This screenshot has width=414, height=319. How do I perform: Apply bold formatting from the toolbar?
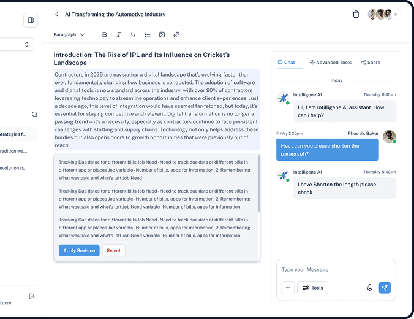[x=104, y=35]
